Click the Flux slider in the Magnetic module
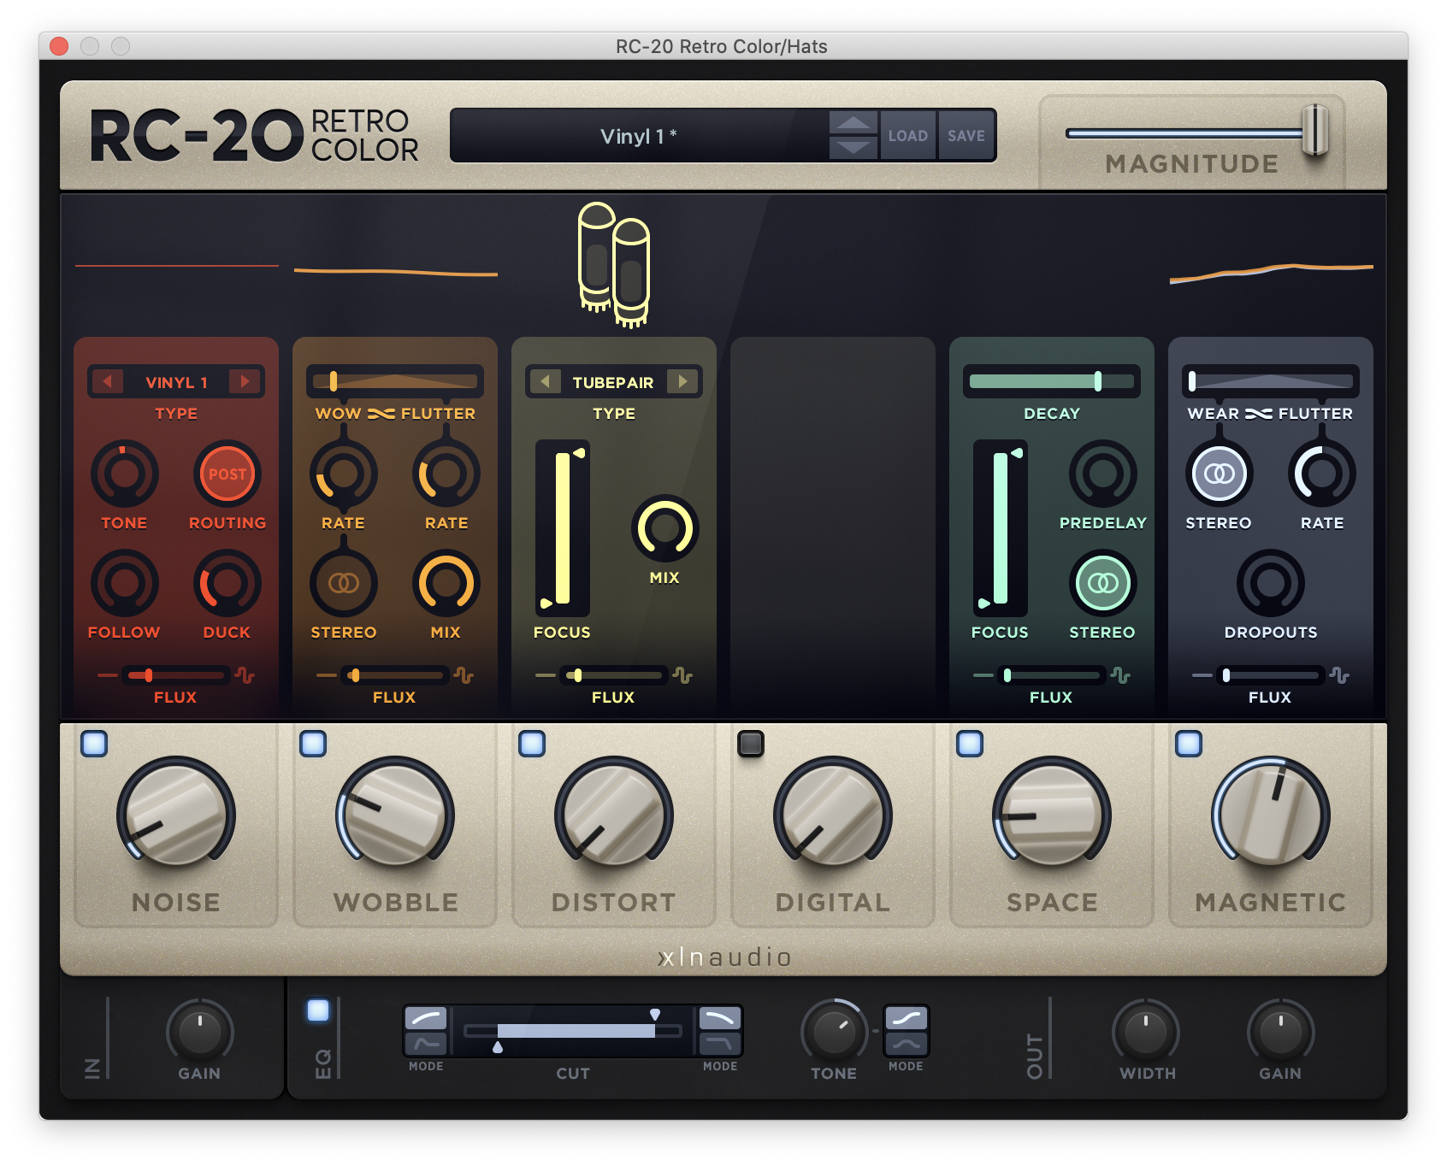This screenshot has height=1166, width=1447. point(1271,675)
